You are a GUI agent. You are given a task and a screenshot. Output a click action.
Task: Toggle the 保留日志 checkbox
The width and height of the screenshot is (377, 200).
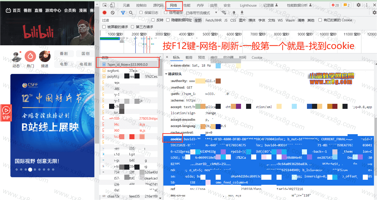coord(141,12)
